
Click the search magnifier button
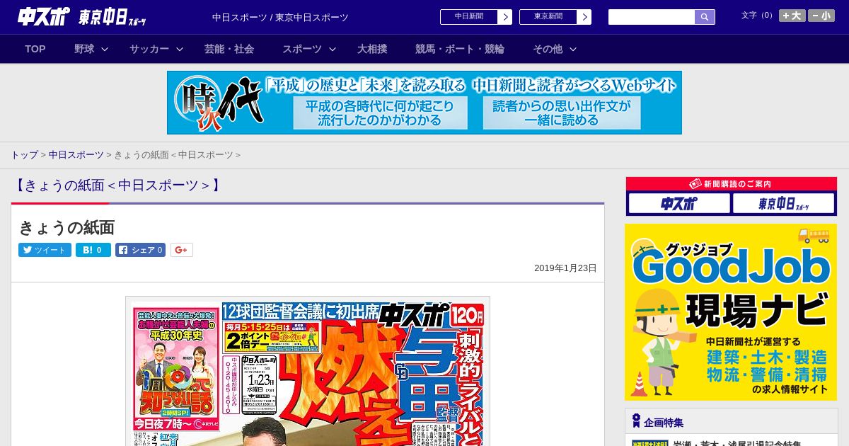[705, 17]
